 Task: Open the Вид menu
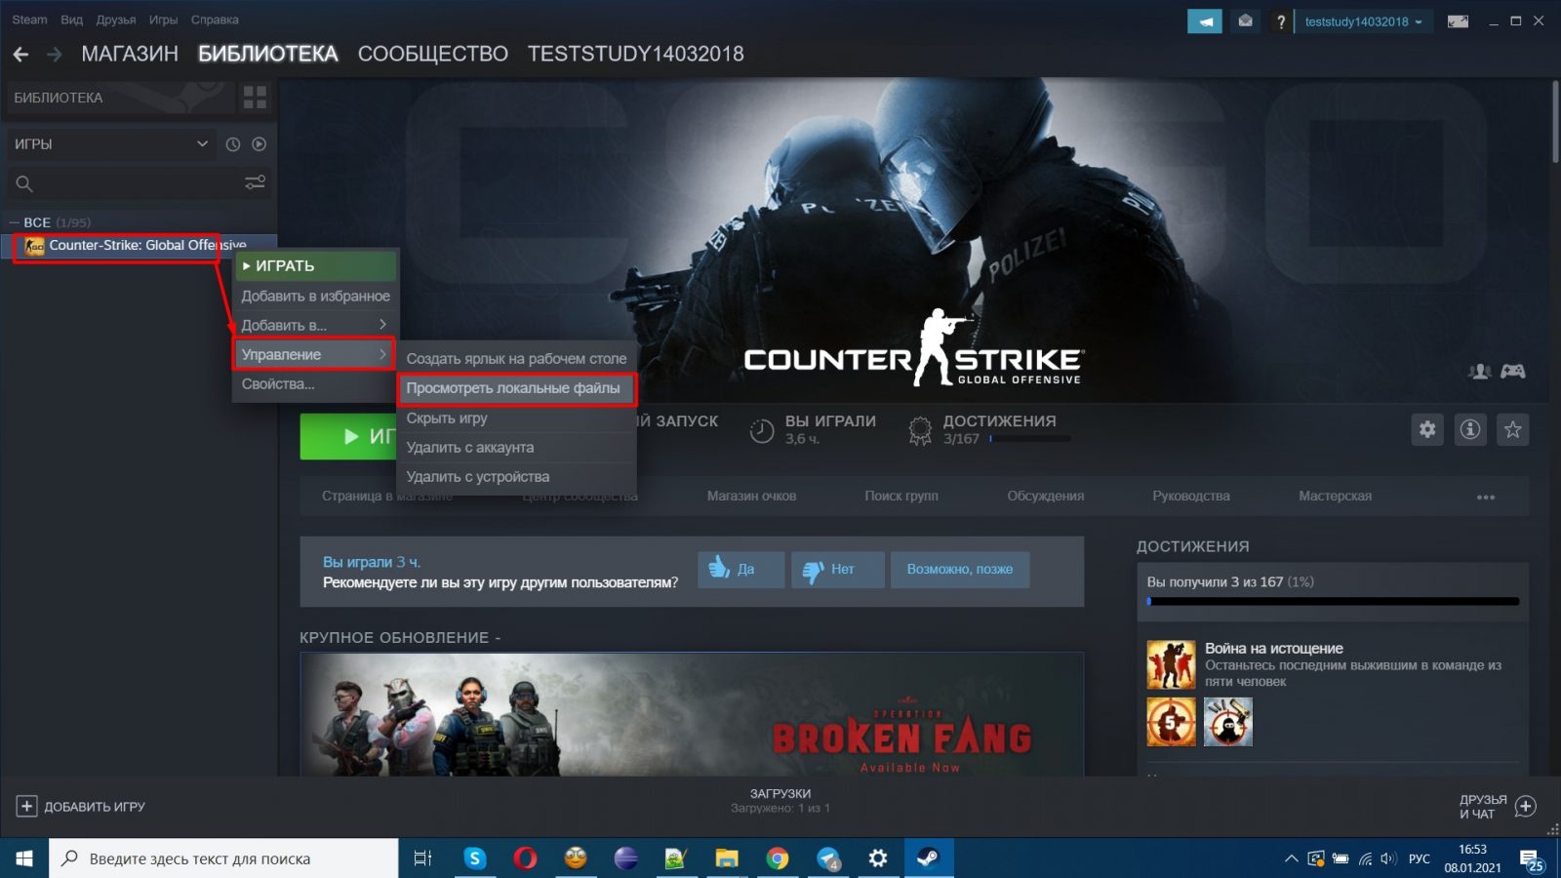71,20
